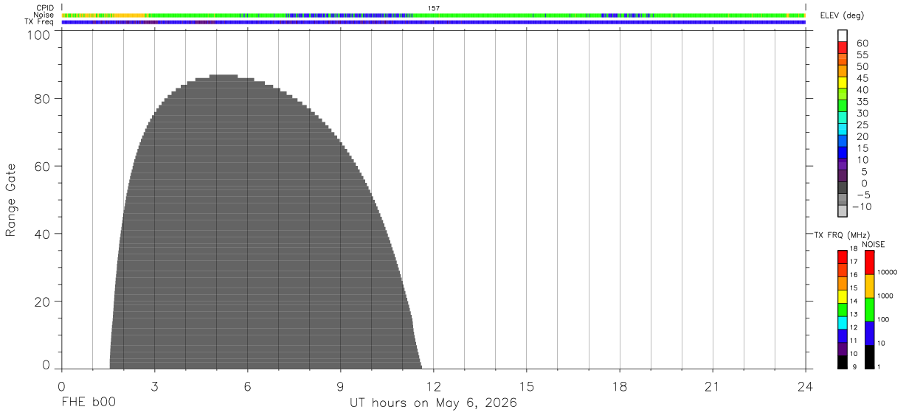
Task: Click the y-axis tick label '80'
Action: [x=43, y=99]
